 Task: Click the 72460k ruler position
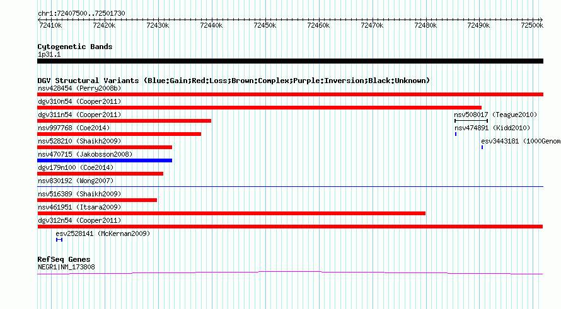pos(318,25)
